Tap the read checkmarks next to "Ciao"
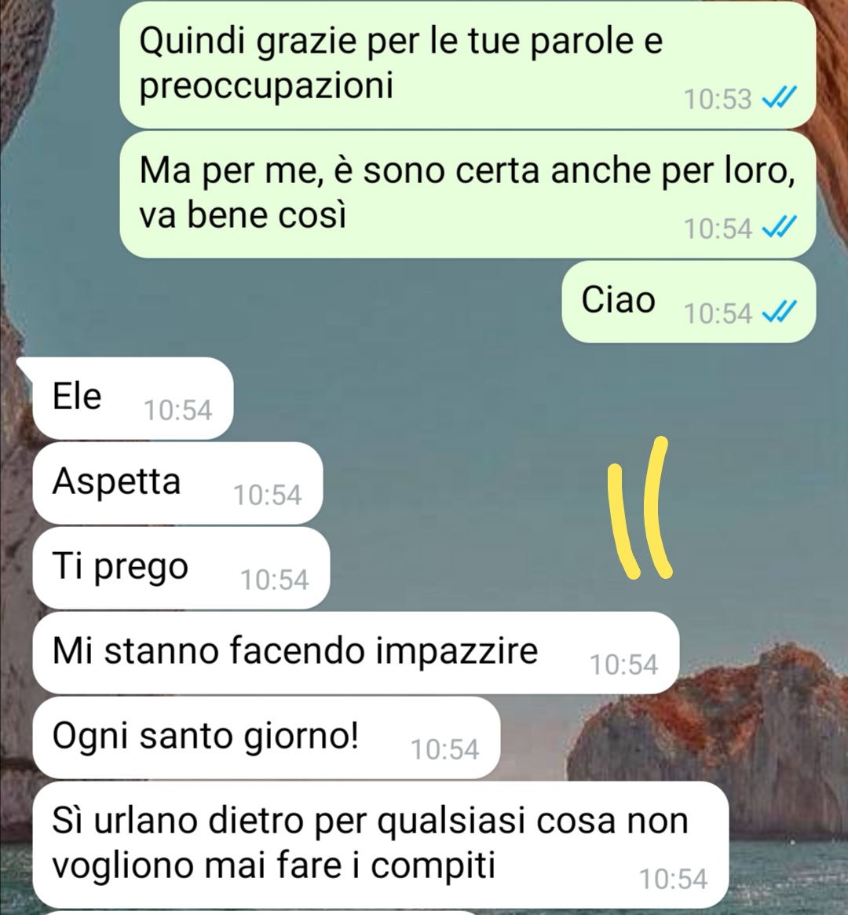 [x=779, y=312]
